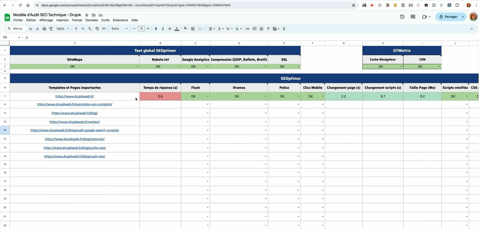Open the Édition menu
479x229 pixels.
31,20
